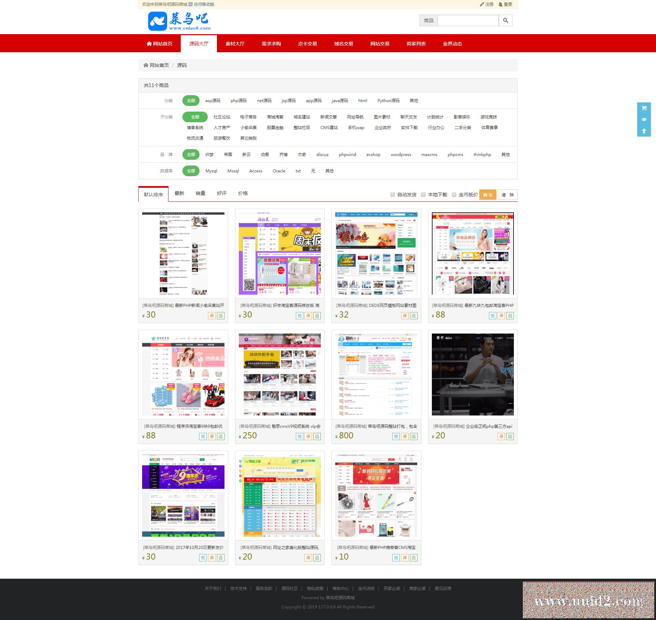Click the 登录 user icon link
The height and width of the screenshot is (620, 656).
(505, 4)
